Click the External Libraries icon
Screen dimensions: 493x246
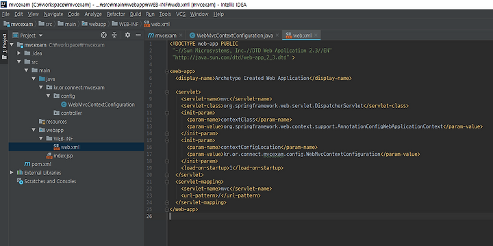(20, 173)
